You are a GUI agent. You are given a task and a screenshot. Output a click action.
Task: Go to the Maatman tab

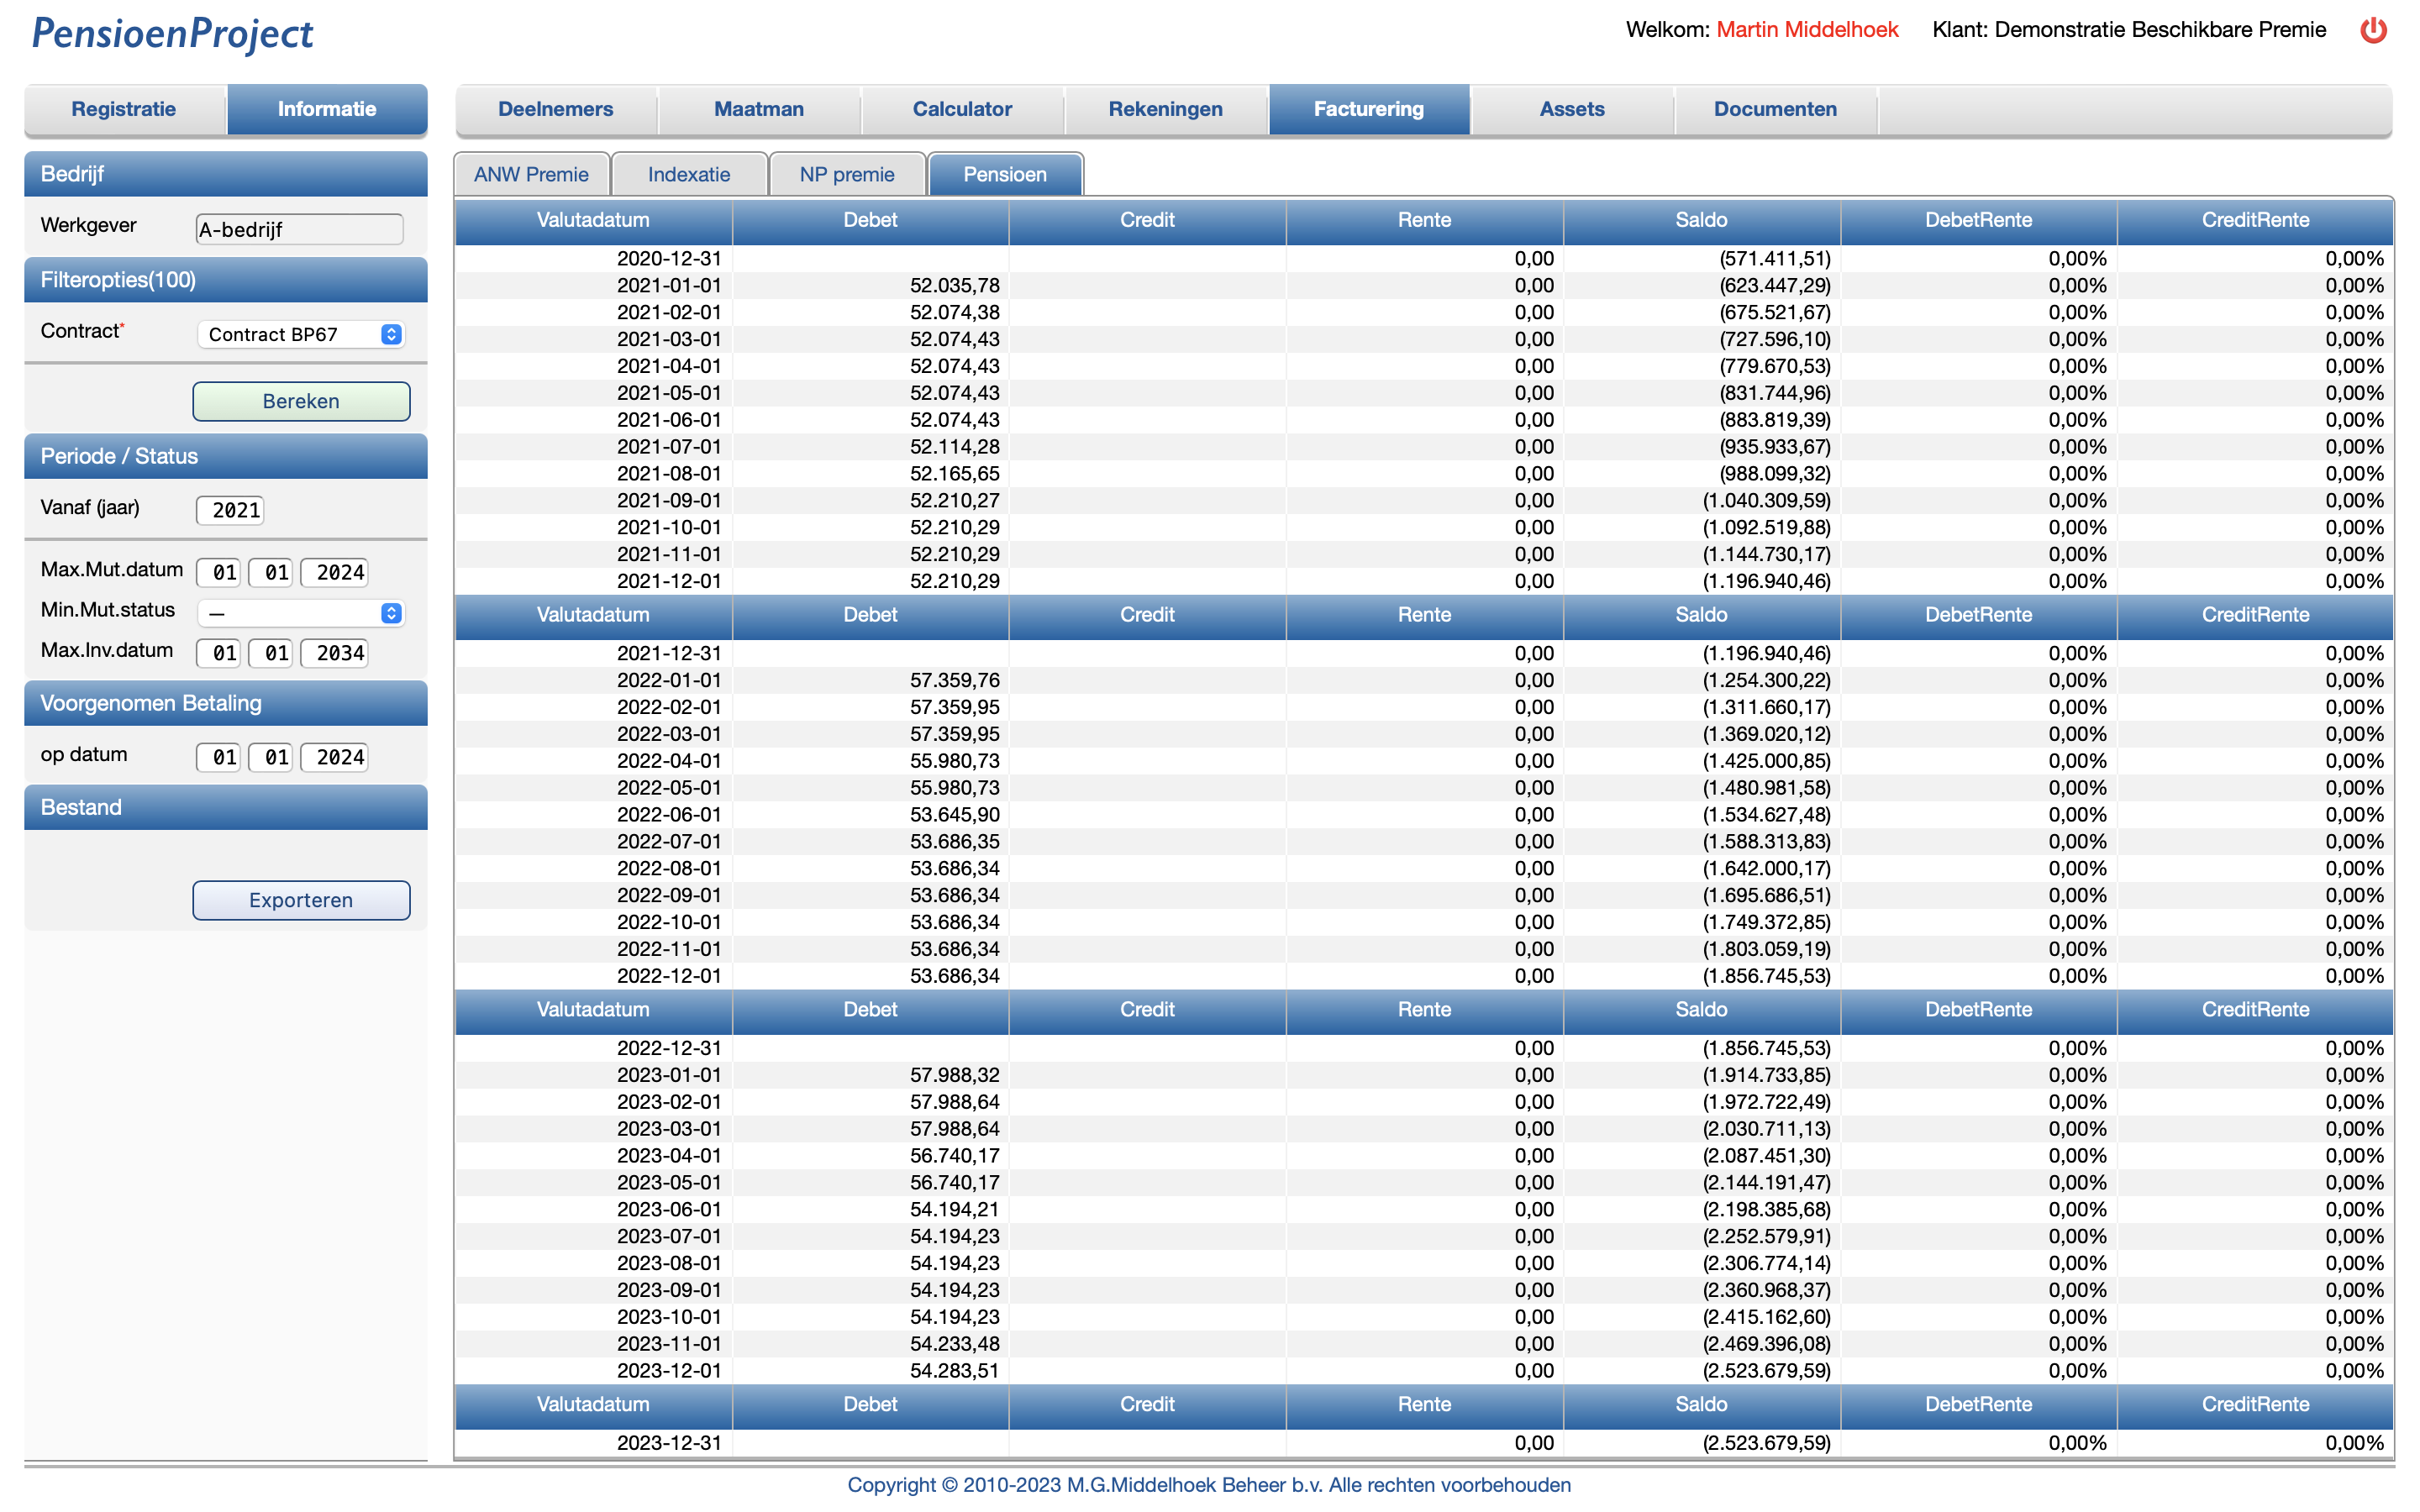(758, 109)
